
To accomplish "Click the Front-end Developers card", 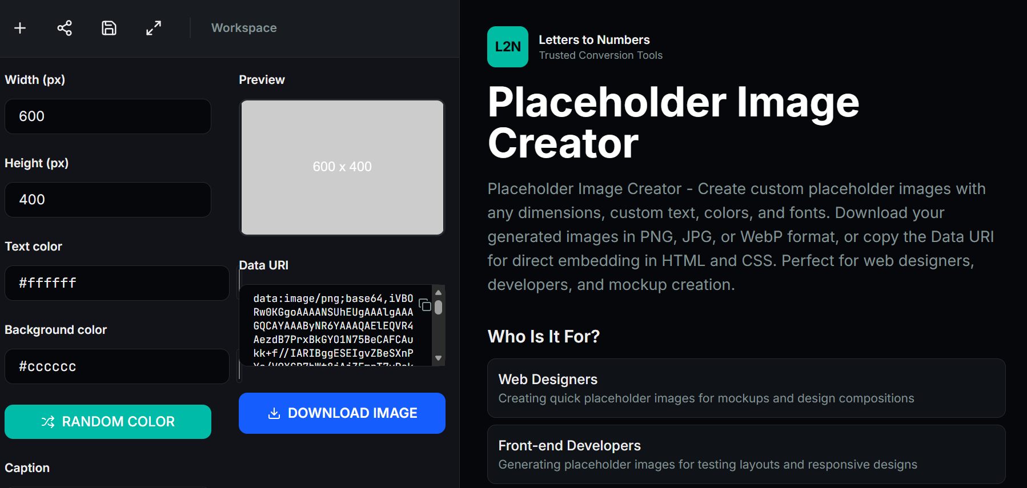I will [x=746, y=454].
